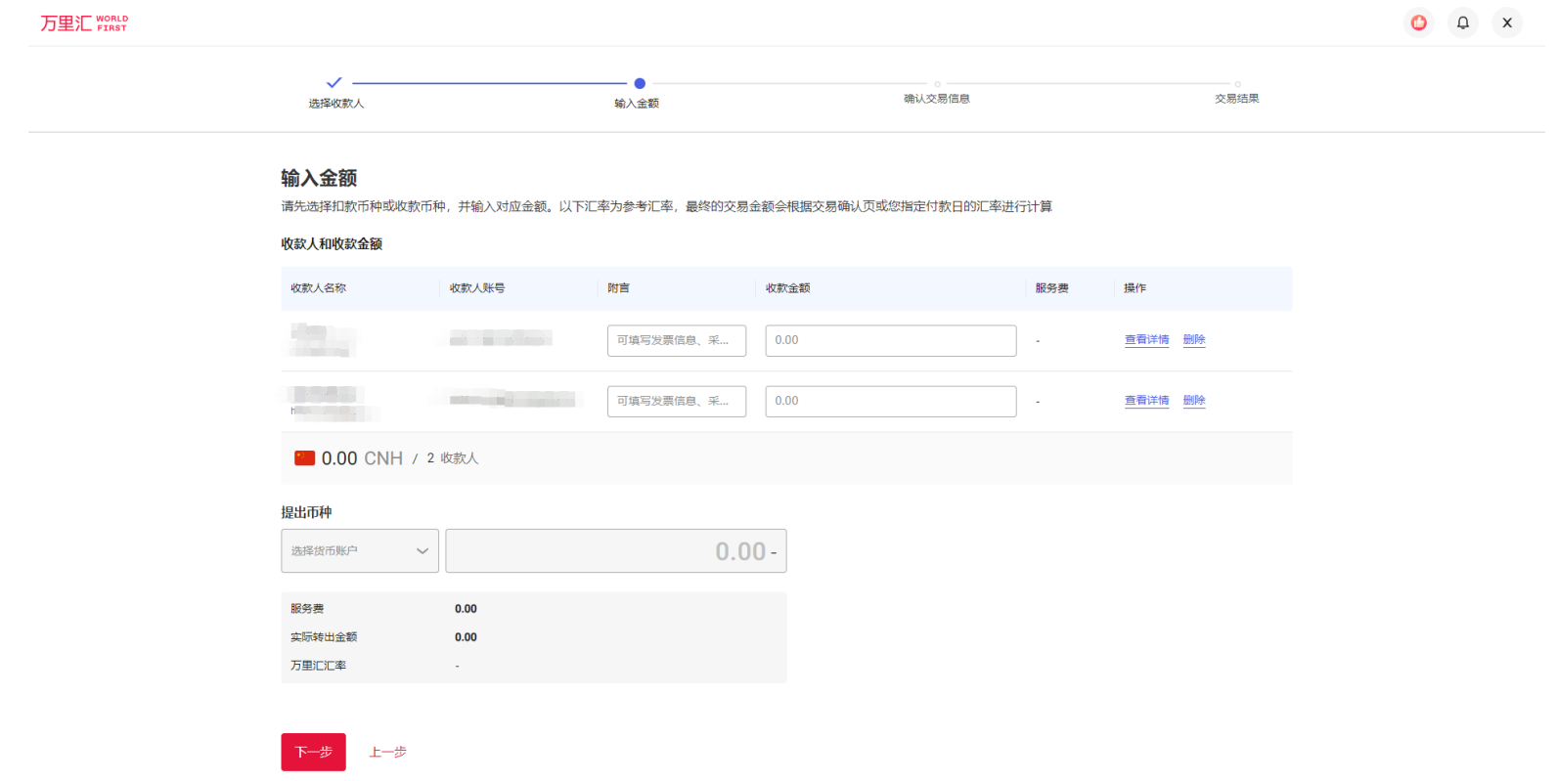Viewport: 1557px width, 781px height.
Task: Open the notification bell
Action: click(x=1462, y=22)
